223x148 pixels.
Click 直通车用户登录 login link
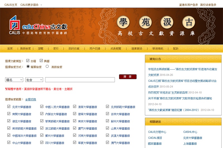(x=188, y=5)
